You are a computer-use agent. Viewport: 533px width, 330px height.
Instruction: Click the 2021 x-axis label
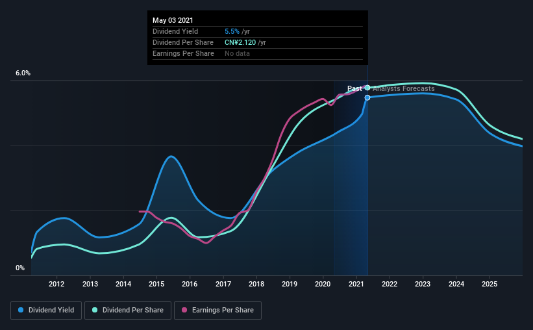pos(356,284)
